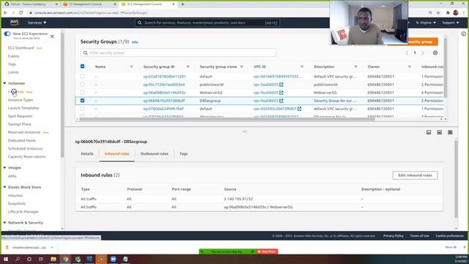Open Reserved Instances in sidebar
The image size is (469, 264).
[24, 132]
